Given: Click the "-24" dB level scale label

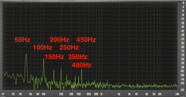Looking at the screenshot, I should coord(182,19).
